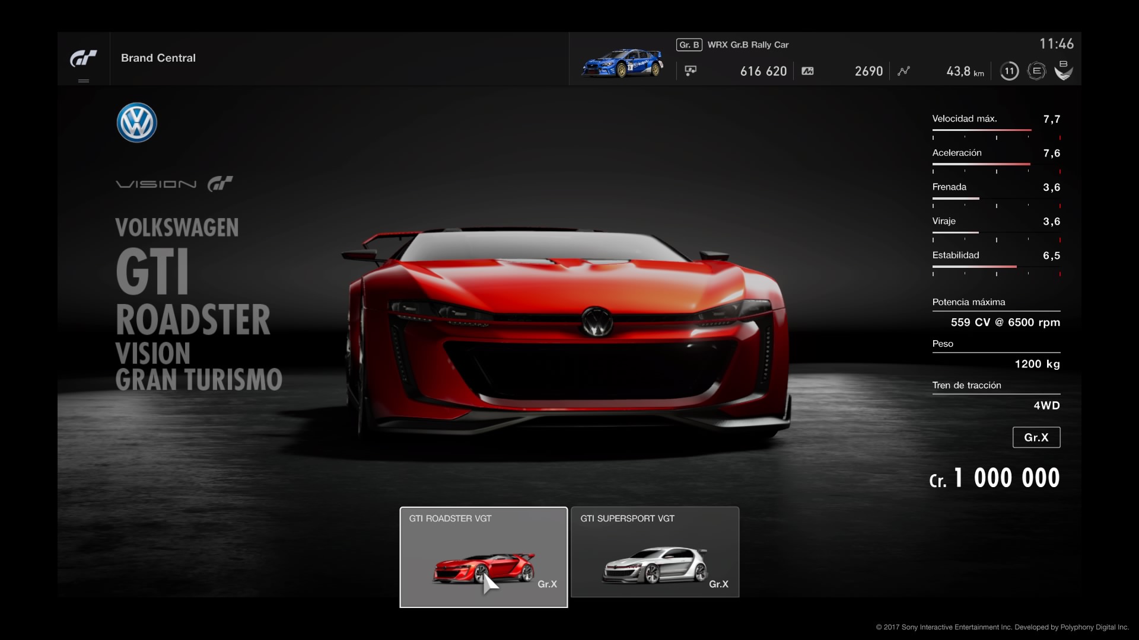Screen dimensions: 1139x640
Task: Click the GTI ROADSTER title text
Action: [x=193, y=292]
